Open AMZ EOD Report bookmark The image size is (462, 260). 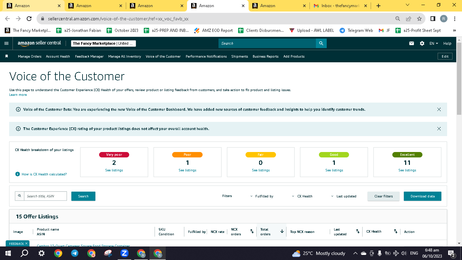[213, 30]
